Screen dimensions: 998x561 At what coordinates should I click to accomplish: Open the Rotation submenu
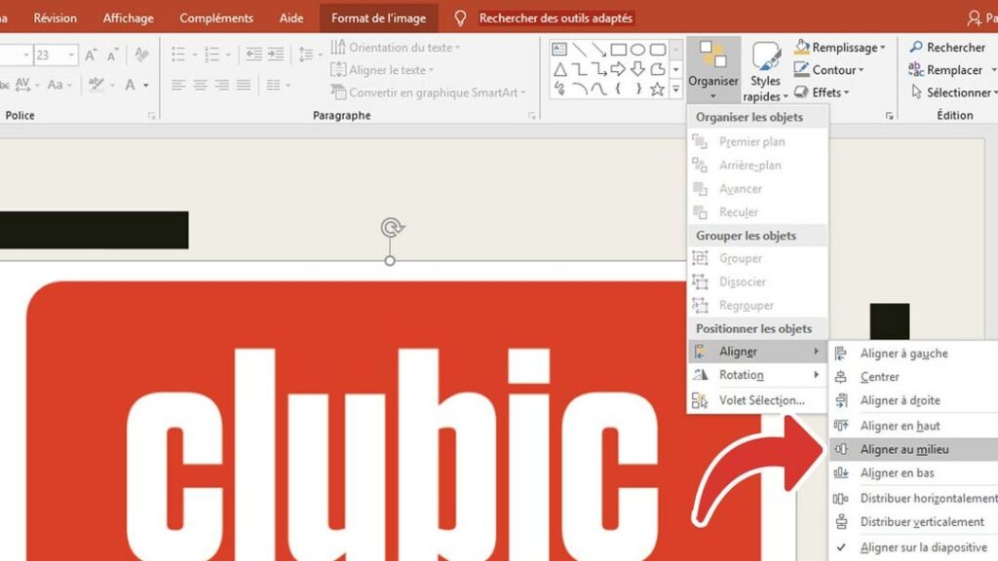(757, 375)
